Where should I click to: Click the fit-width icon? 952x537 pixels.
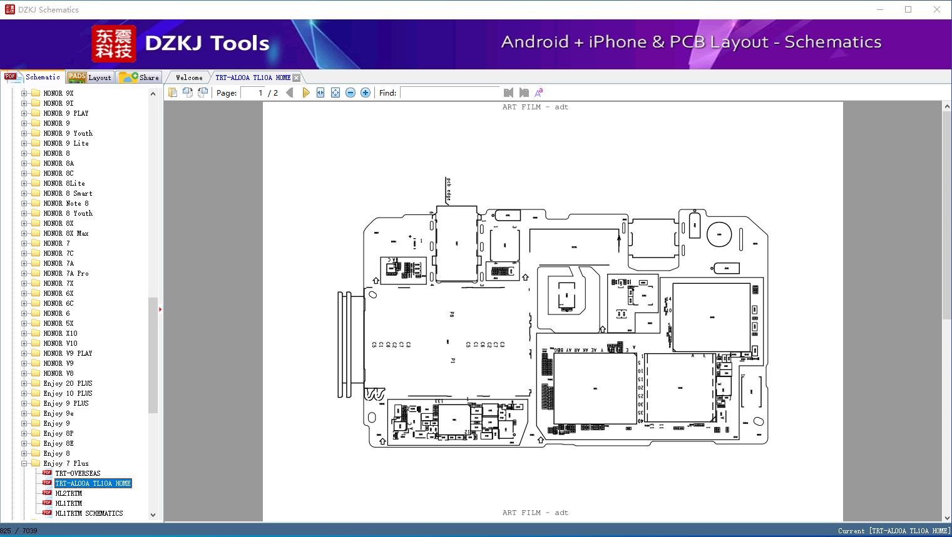point(320,93)
